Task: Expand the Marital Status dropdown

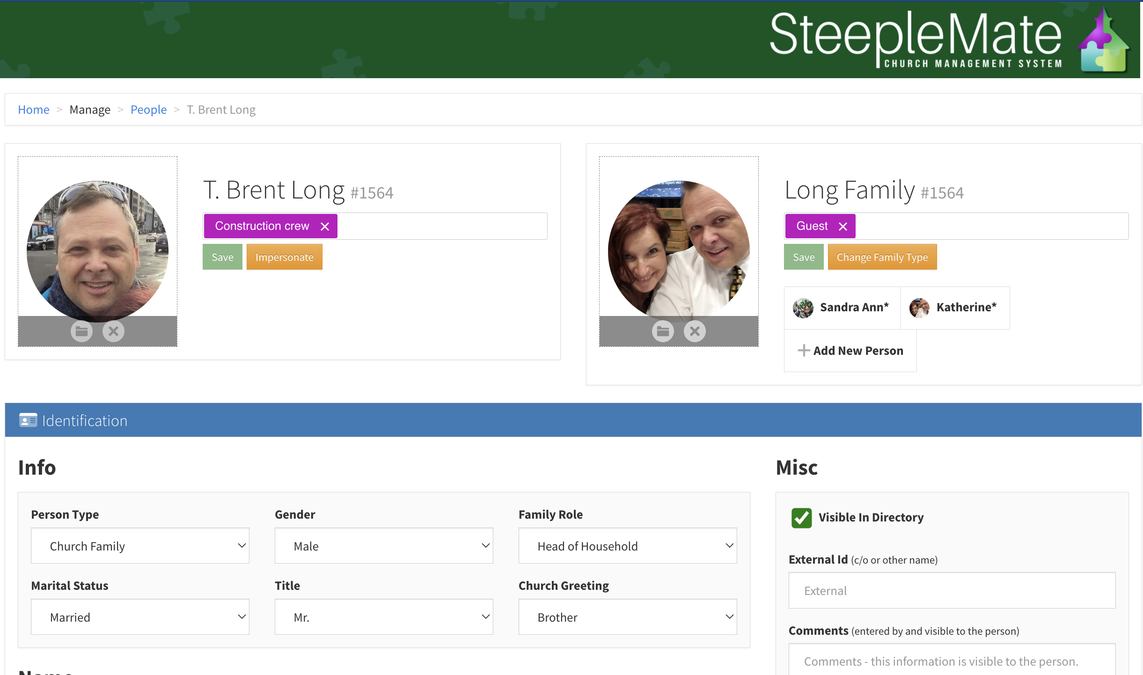Action: (140, 617)
